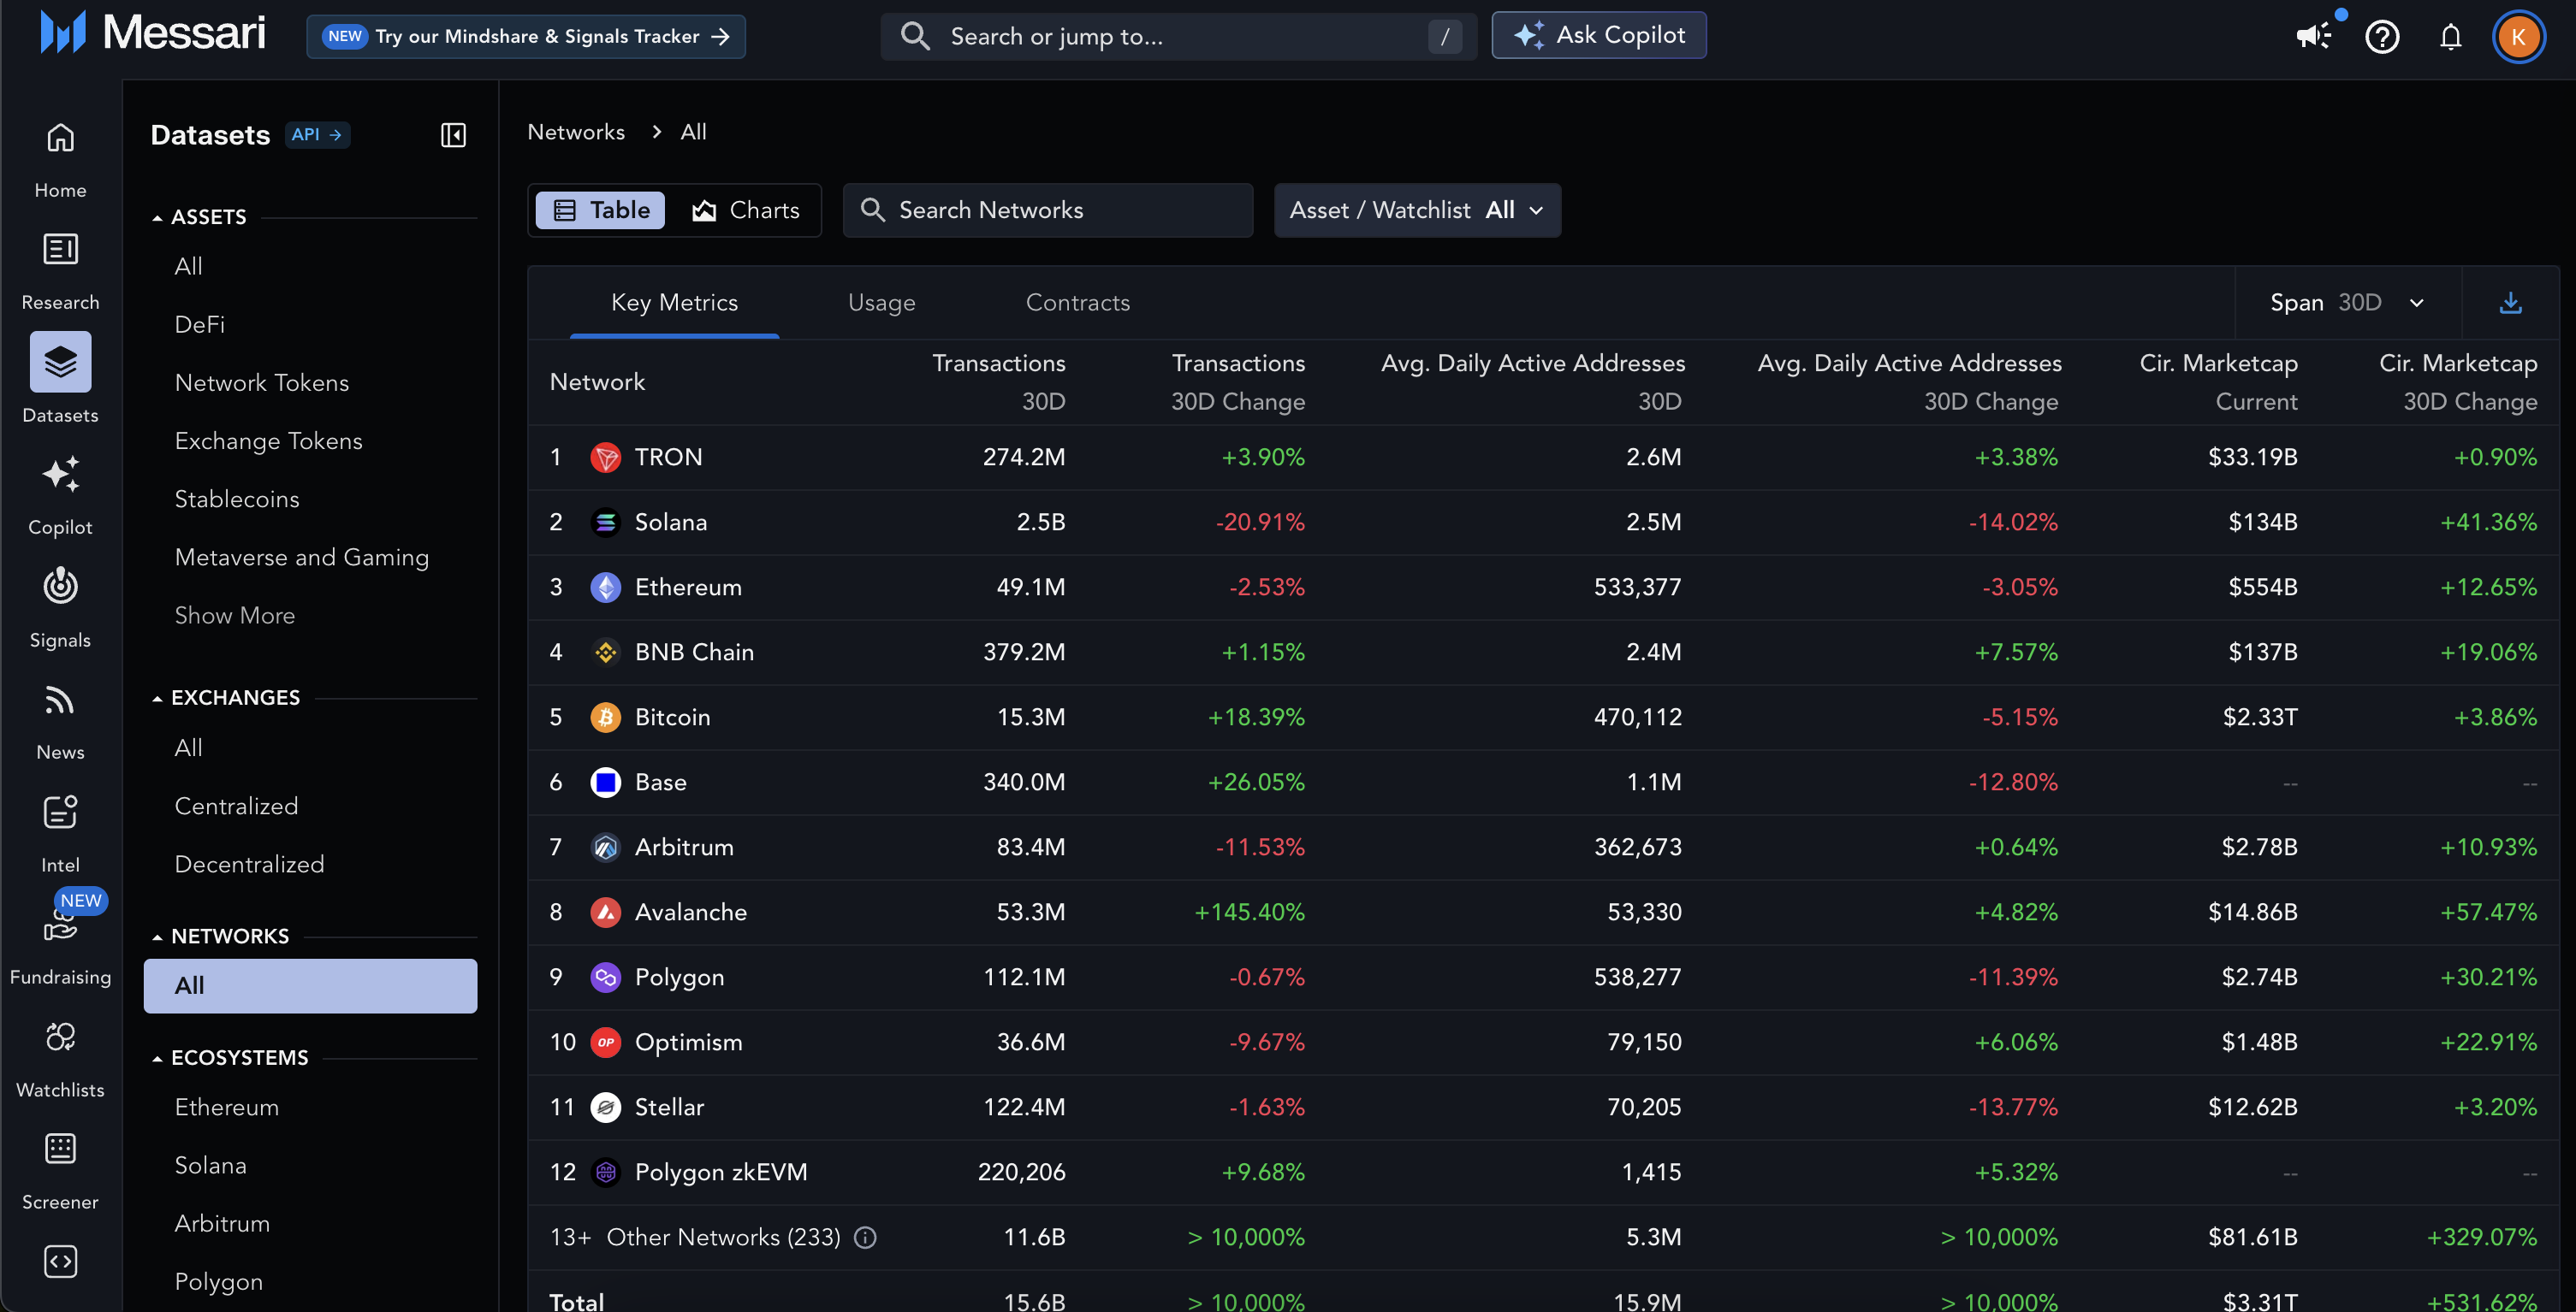This screenshot has width=2576, height=1312.
Task: Click the Messari logo
Action: pos(153,33)
